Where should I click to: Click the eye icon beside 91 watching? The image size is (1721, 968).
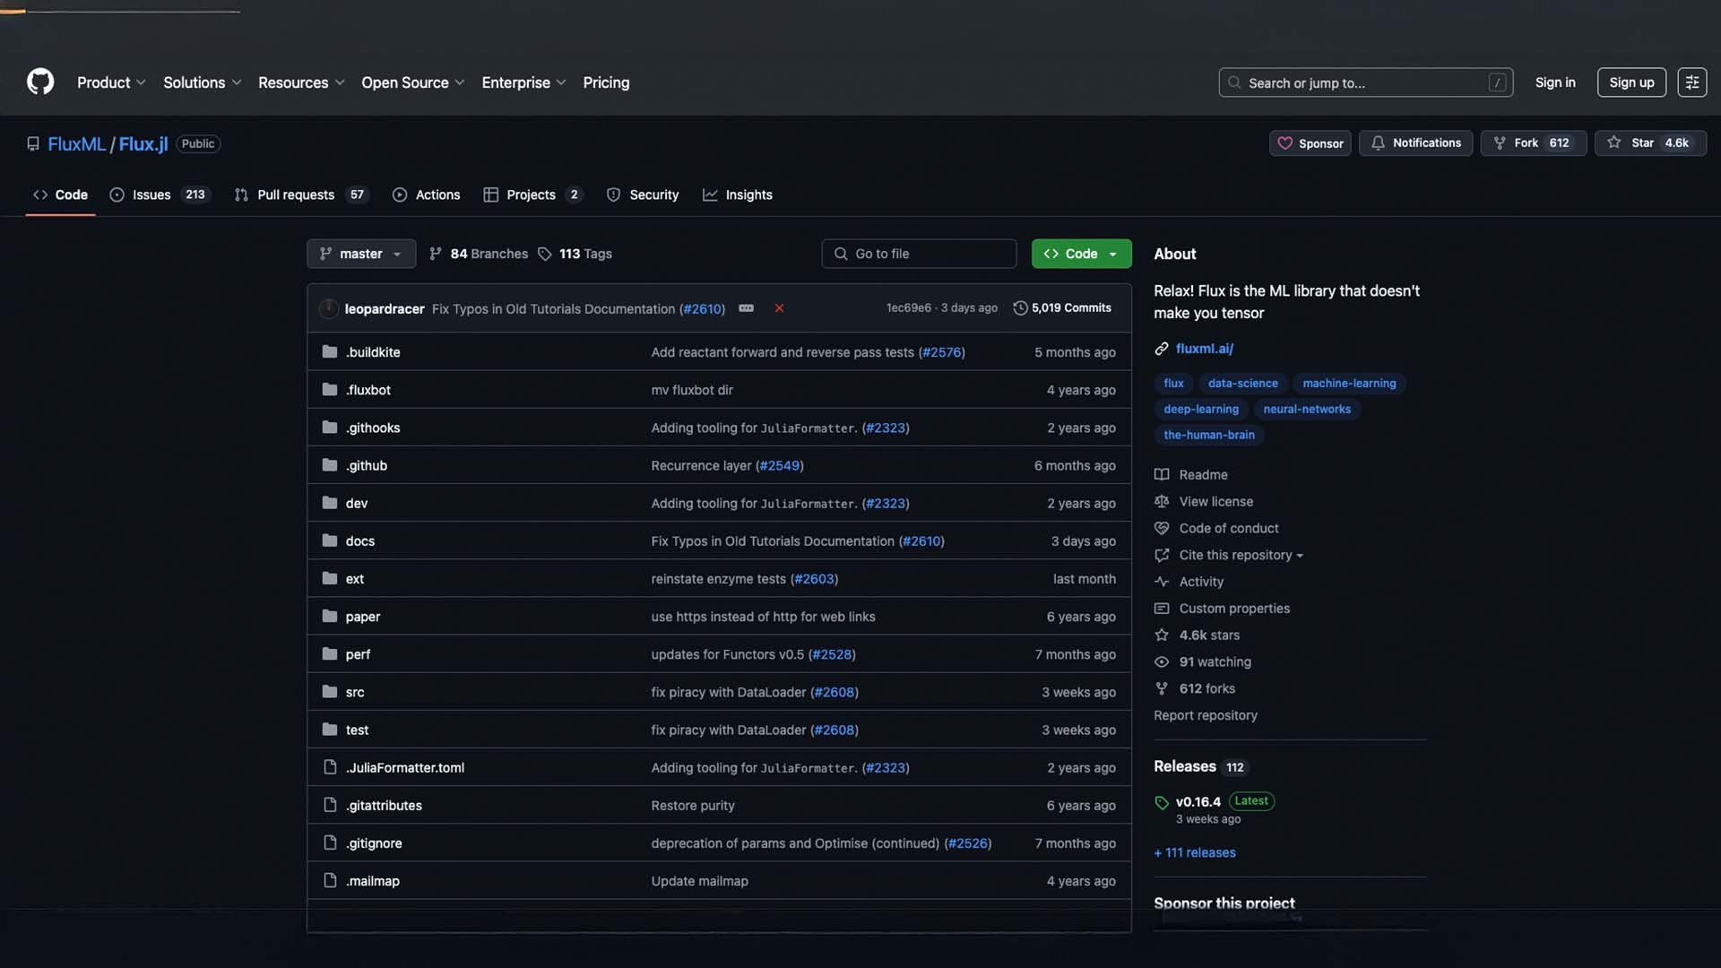click(1162, 662)
